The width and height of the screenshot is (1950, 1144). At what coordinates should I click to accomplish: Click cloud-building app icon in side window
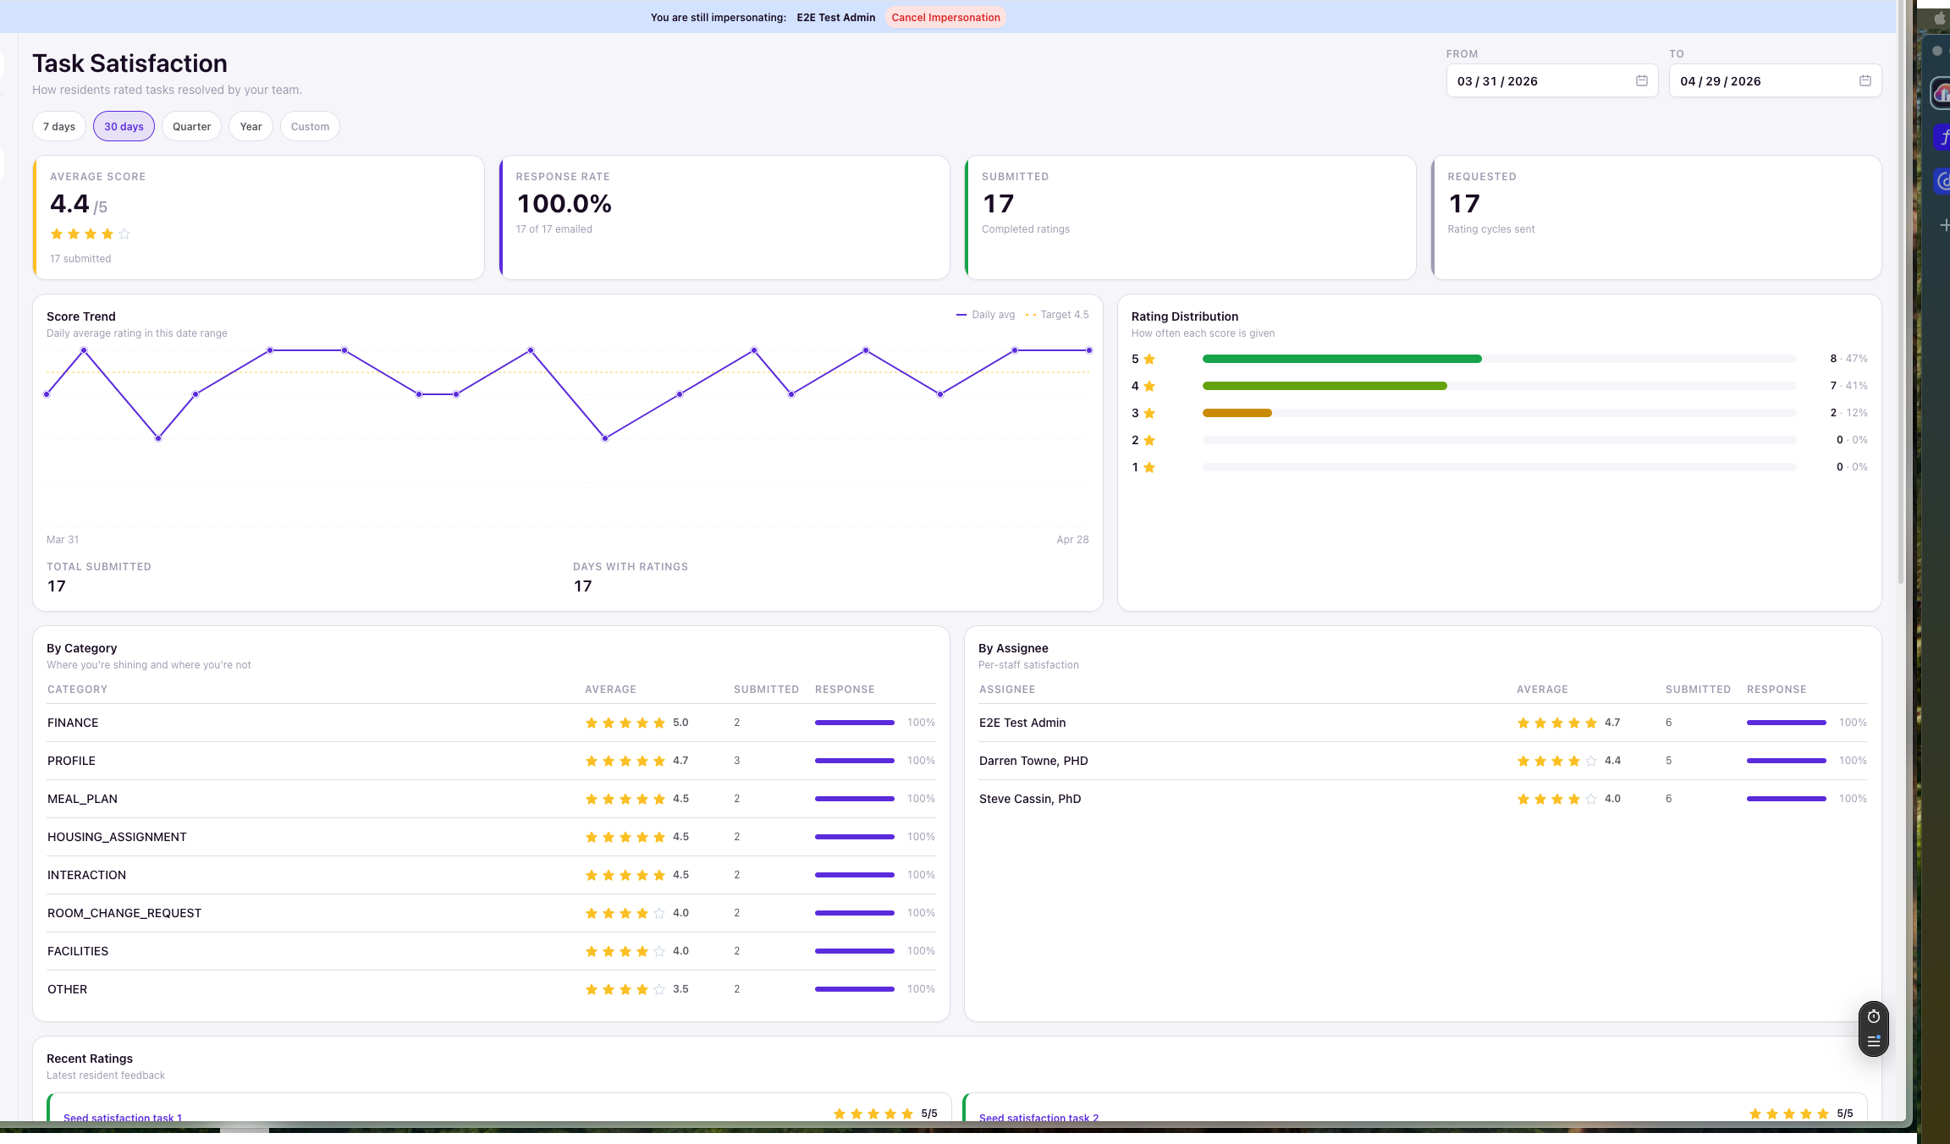[1942, 93]
